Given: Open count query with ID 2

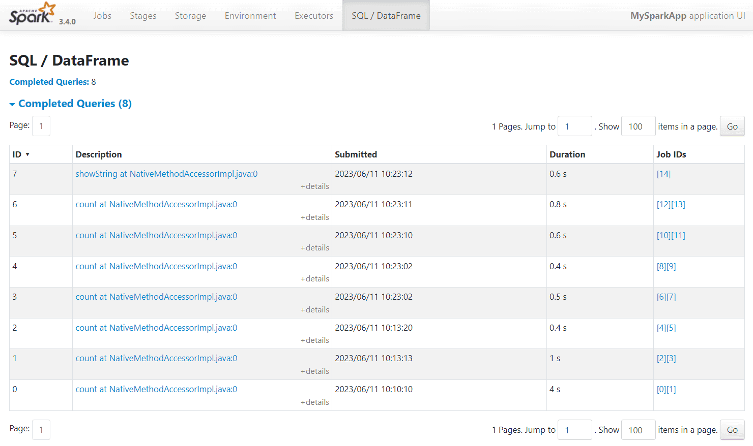Looking at the screenshot, I should 156,328.
